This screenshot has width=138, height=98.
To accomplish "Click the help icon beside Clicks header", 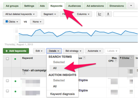I will [131, 58].
